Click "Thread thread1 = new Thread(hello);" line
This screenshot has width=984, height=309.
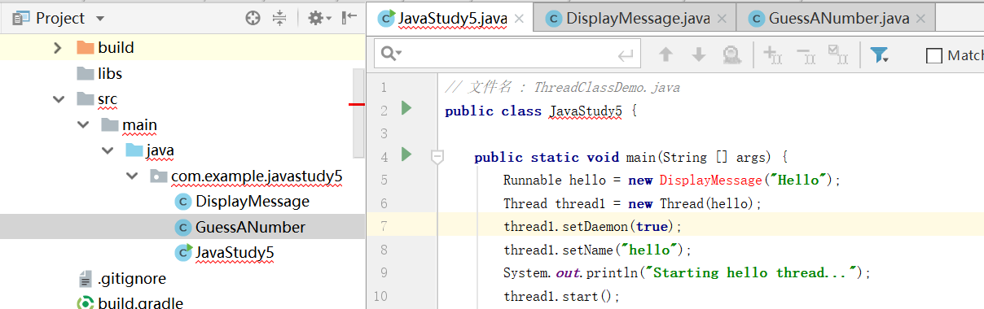pos(632,203)
